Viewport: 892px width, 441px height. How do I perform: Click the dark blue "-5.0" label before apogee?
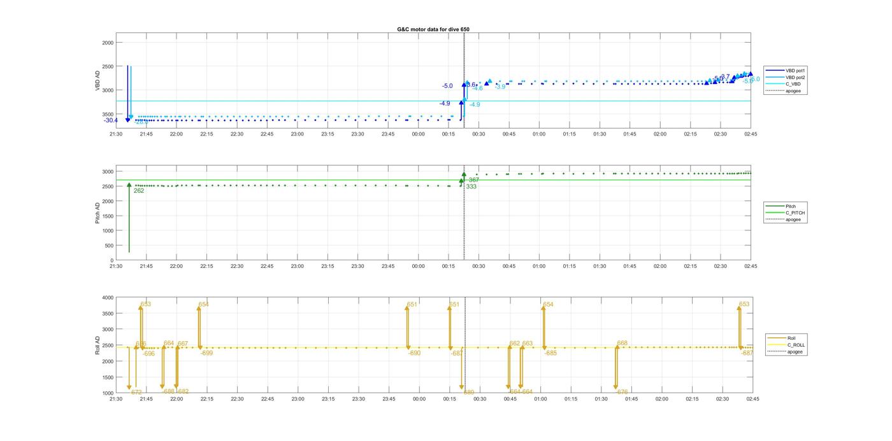pos(447,86)
